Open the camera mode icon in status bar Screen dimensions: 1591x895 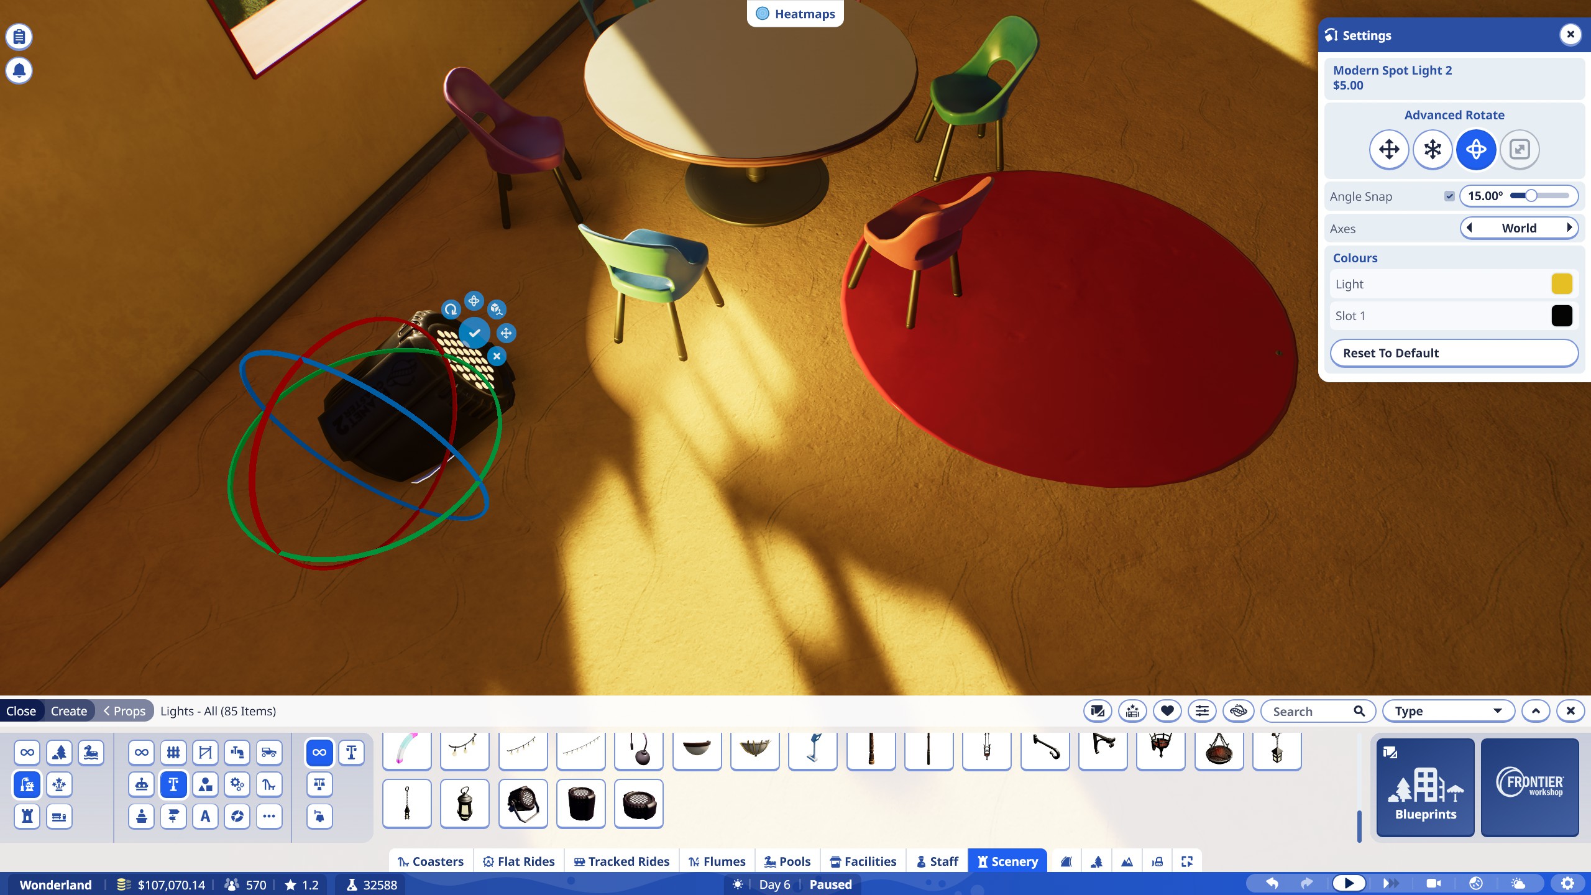pyautogui.click(x=1434, y=884)
